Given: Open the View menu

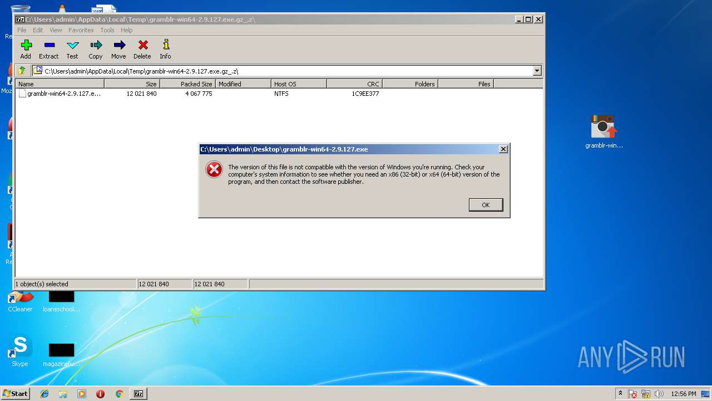Looking at the screenshot, I should coord(56,30).
